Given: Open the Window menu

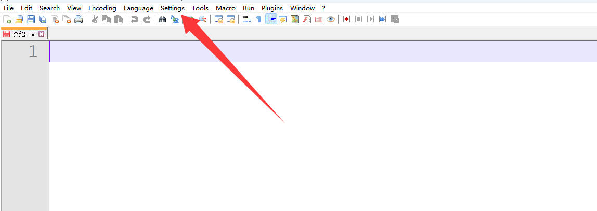Looking at the screenshot, I should (x=302, y=8).
